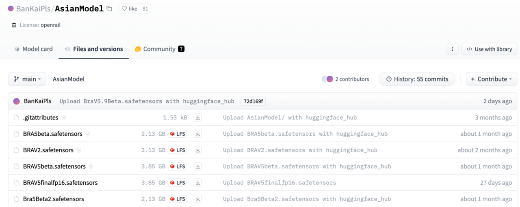Click the LFS badge for BRAV5finalfp16.safetensors
The image size is (520, 207).
point(178,183)
